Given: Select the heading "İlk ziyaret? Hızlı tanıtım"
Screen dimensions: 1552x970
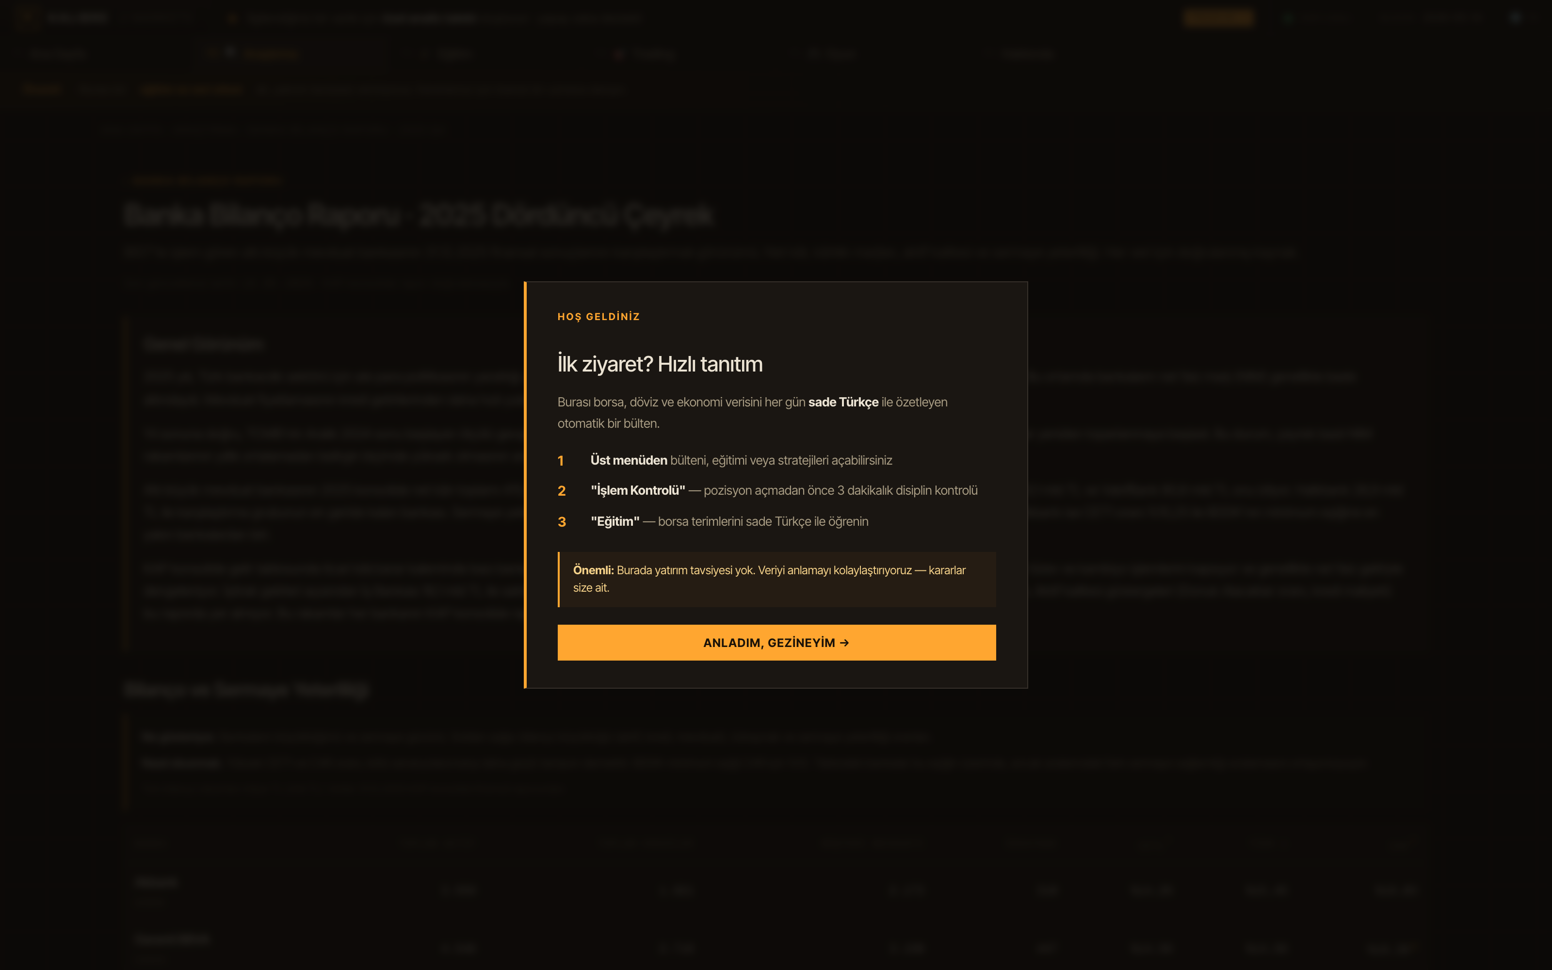Looking at the screenshot, I should pos(660,364).
